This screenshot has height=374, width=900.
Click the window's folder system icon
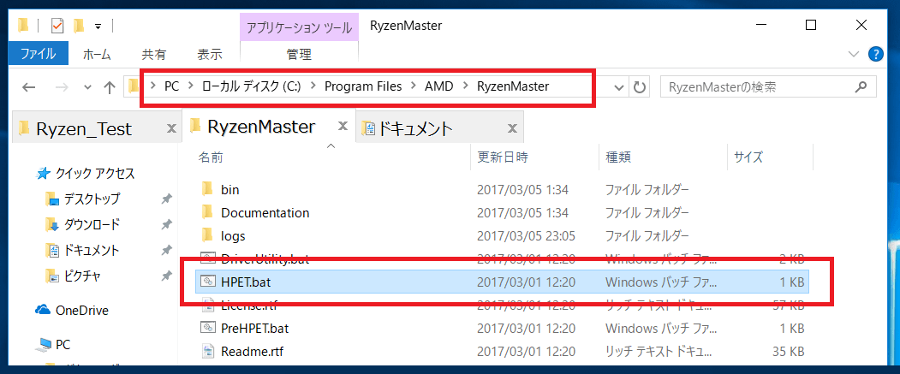[23, 25]
